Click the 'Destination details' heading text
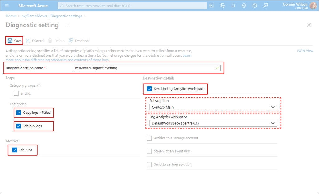Image resolution: width=319 pixels, height=194 pixels. [x=159, y=78]
